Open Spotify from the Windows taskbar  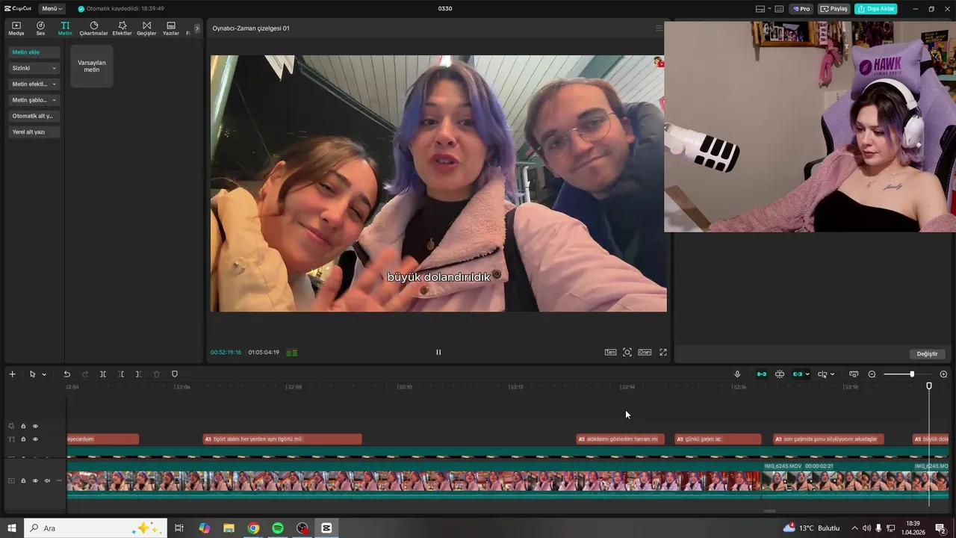[x=278, y=528]
